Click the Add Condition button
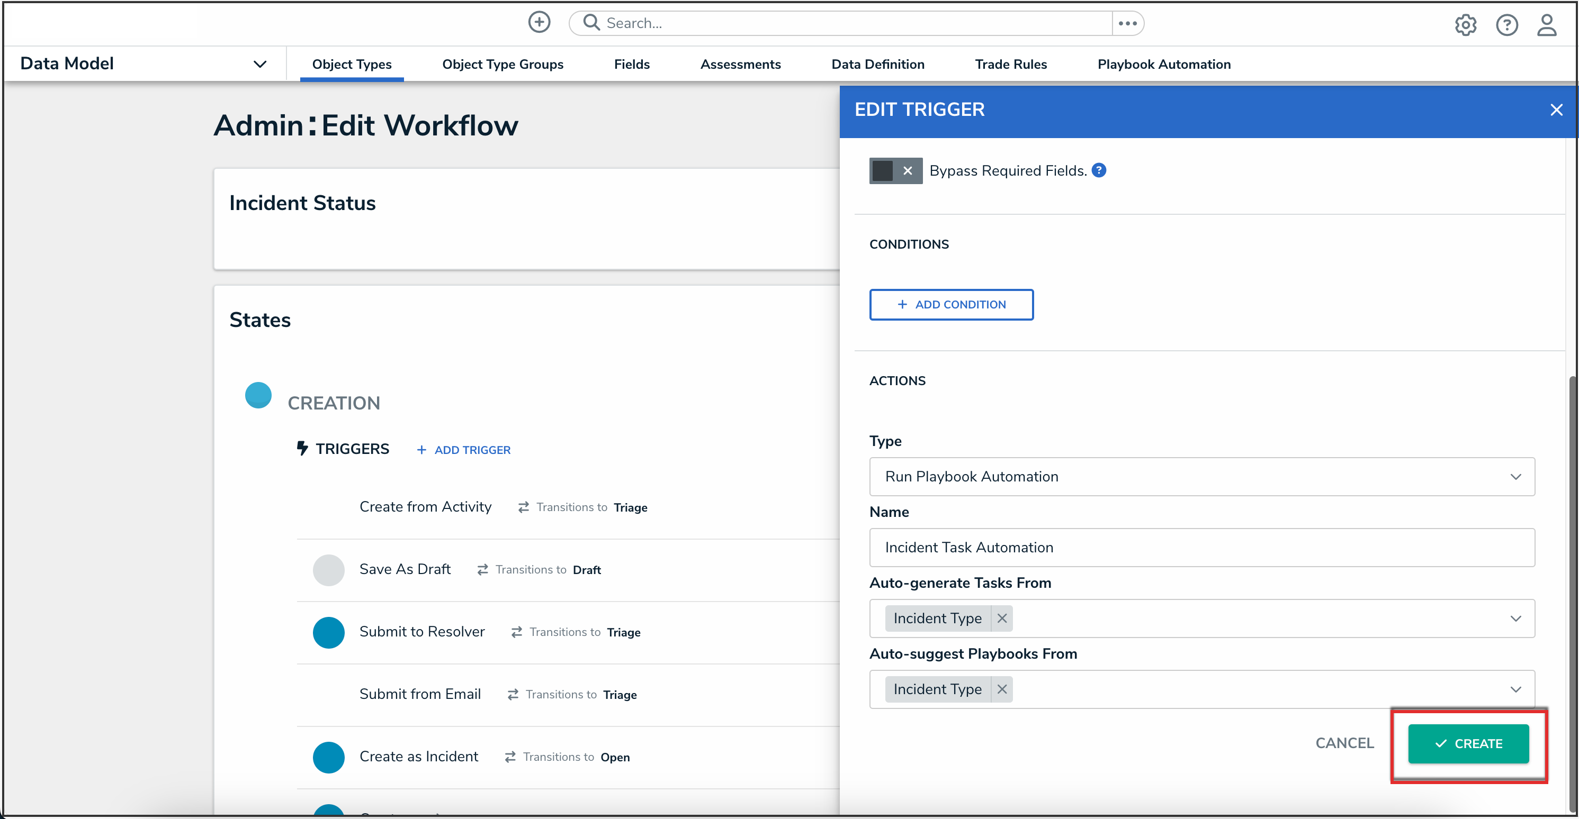 click(x=950, y=304)
